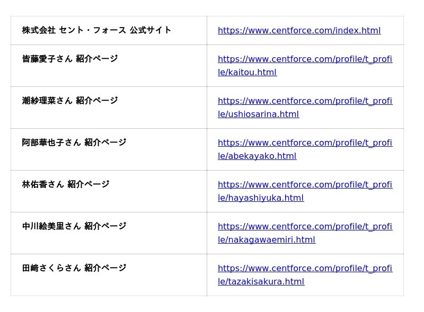The width and height of the screenshot is (424, 312).
Task: Click the first URL line beside 潮紗理菜さん
Action: 305,101
